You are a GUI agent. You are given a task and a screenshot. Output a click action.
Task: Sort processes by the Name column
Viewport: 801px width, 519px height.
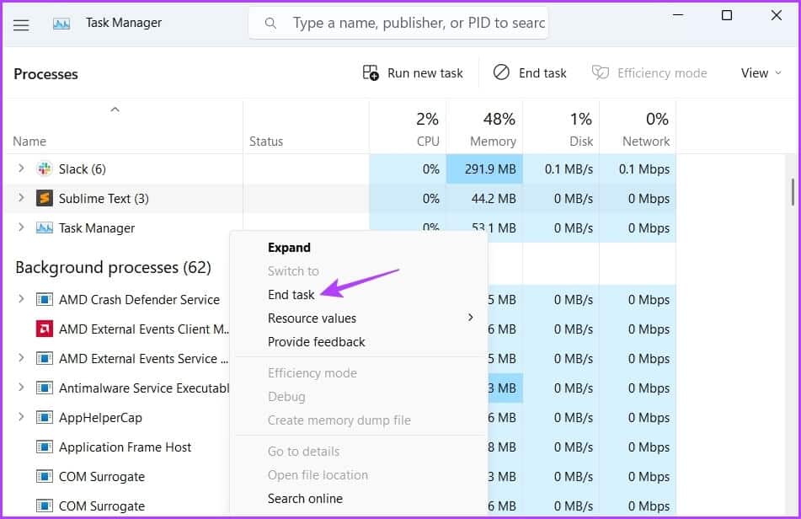[29, 142]
